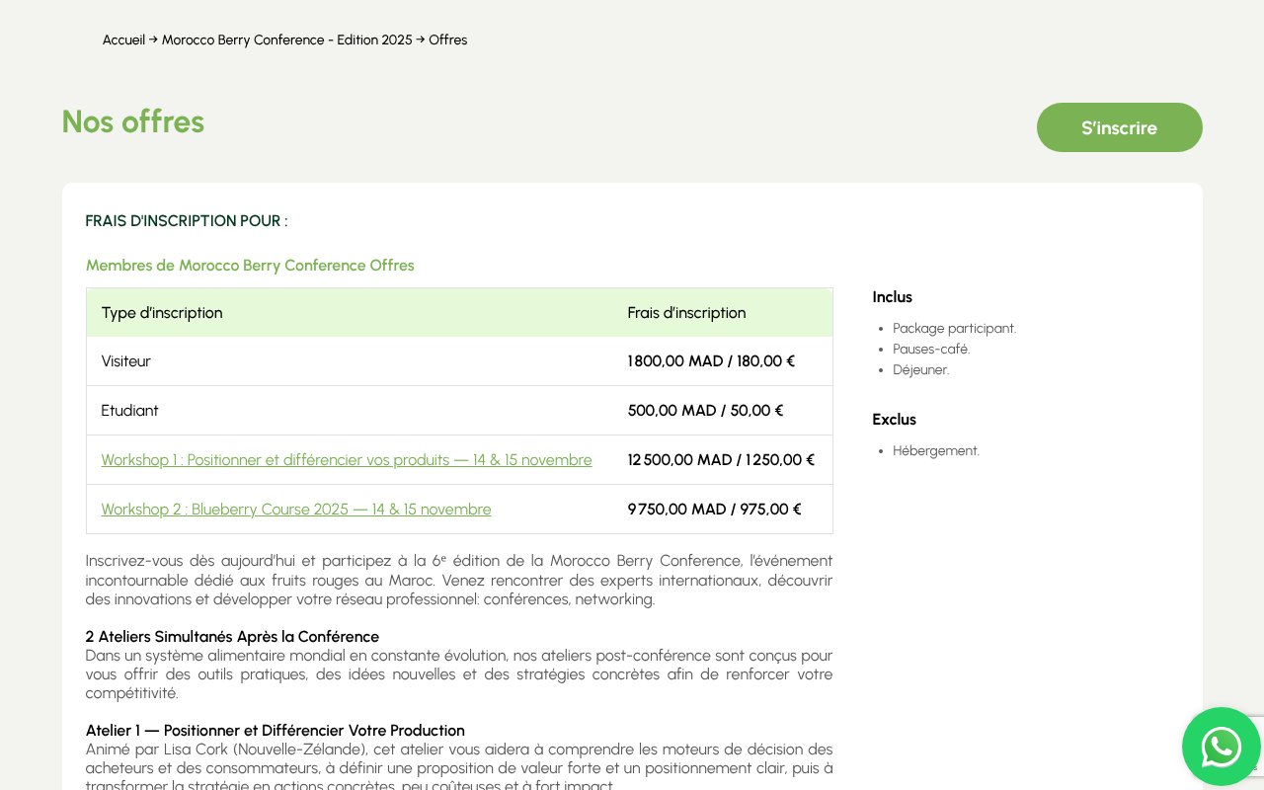Click the Package participant list item
Viewport: 1264px width, 790px height.
(954, 328)
